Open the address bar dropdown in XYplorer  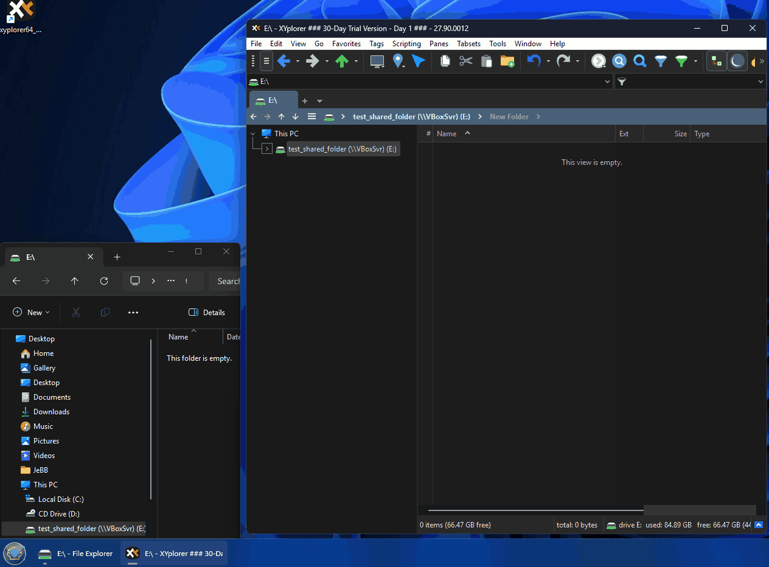pos(607,82)
